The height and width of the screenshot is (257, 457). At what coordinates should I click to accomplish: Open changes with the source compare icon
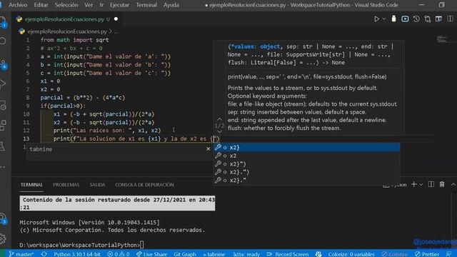pyautogui.click(x=428, y=19)
